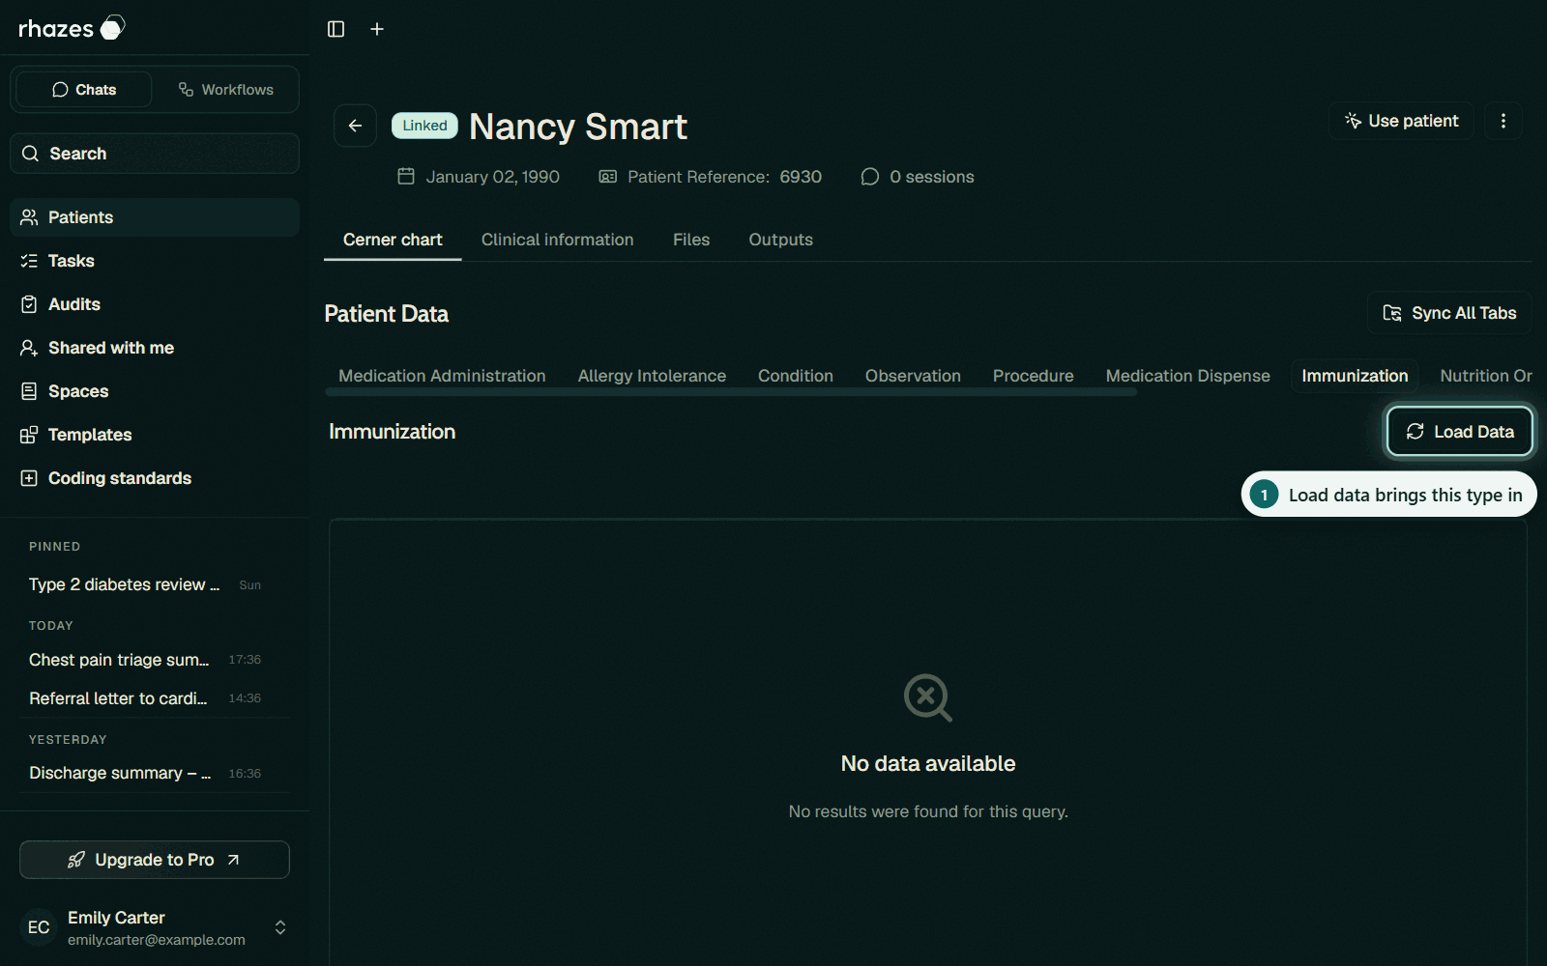The width and height of the screenshot is (1547, 966).
Task: Open the Medication Dispense data tab
Action: (x=1187, y=376)
